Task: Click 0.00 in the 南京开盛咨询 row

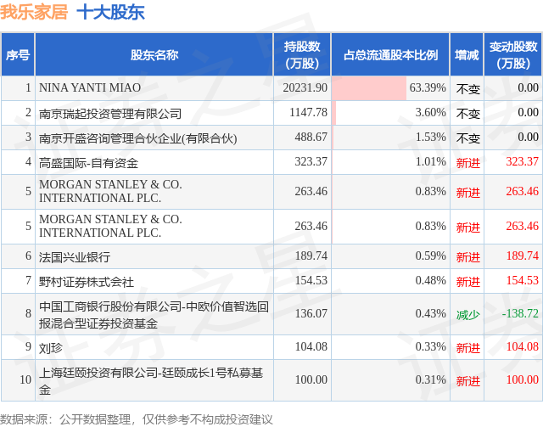Action: pyautogui.click(x=528, y=137)
